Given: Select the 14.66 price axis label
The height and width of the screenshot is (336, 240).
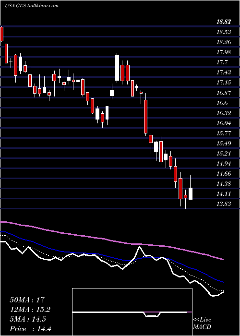Looking at the screenshot, I should pyautogui.click(x=224, y=174).
